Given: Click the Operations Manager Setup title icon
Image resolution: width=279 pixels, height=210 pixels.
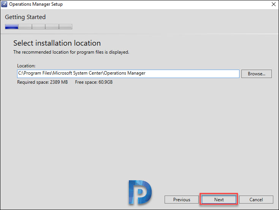Looking at the screenshot, I should tap(4, 4).
